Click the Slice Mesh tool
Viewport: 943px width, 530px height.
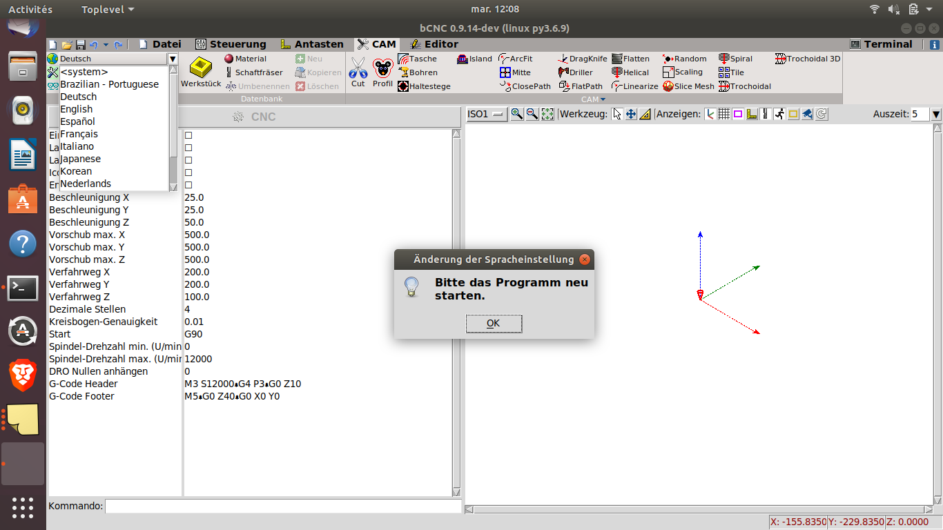pos(689,86)
